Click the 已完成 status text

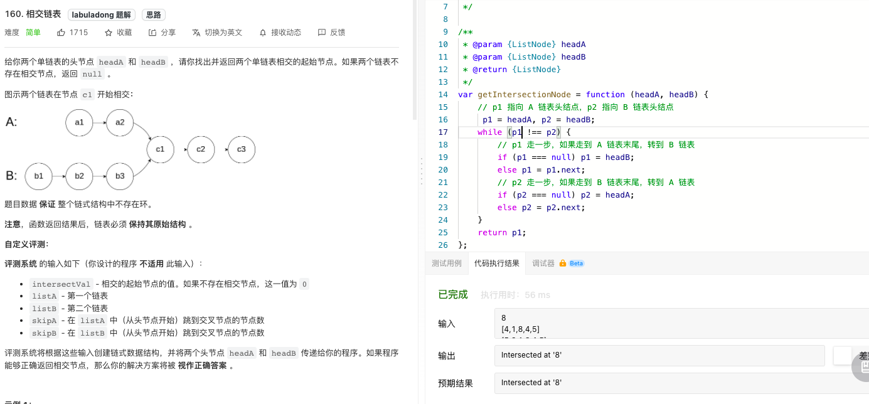[x=453, y=294]
